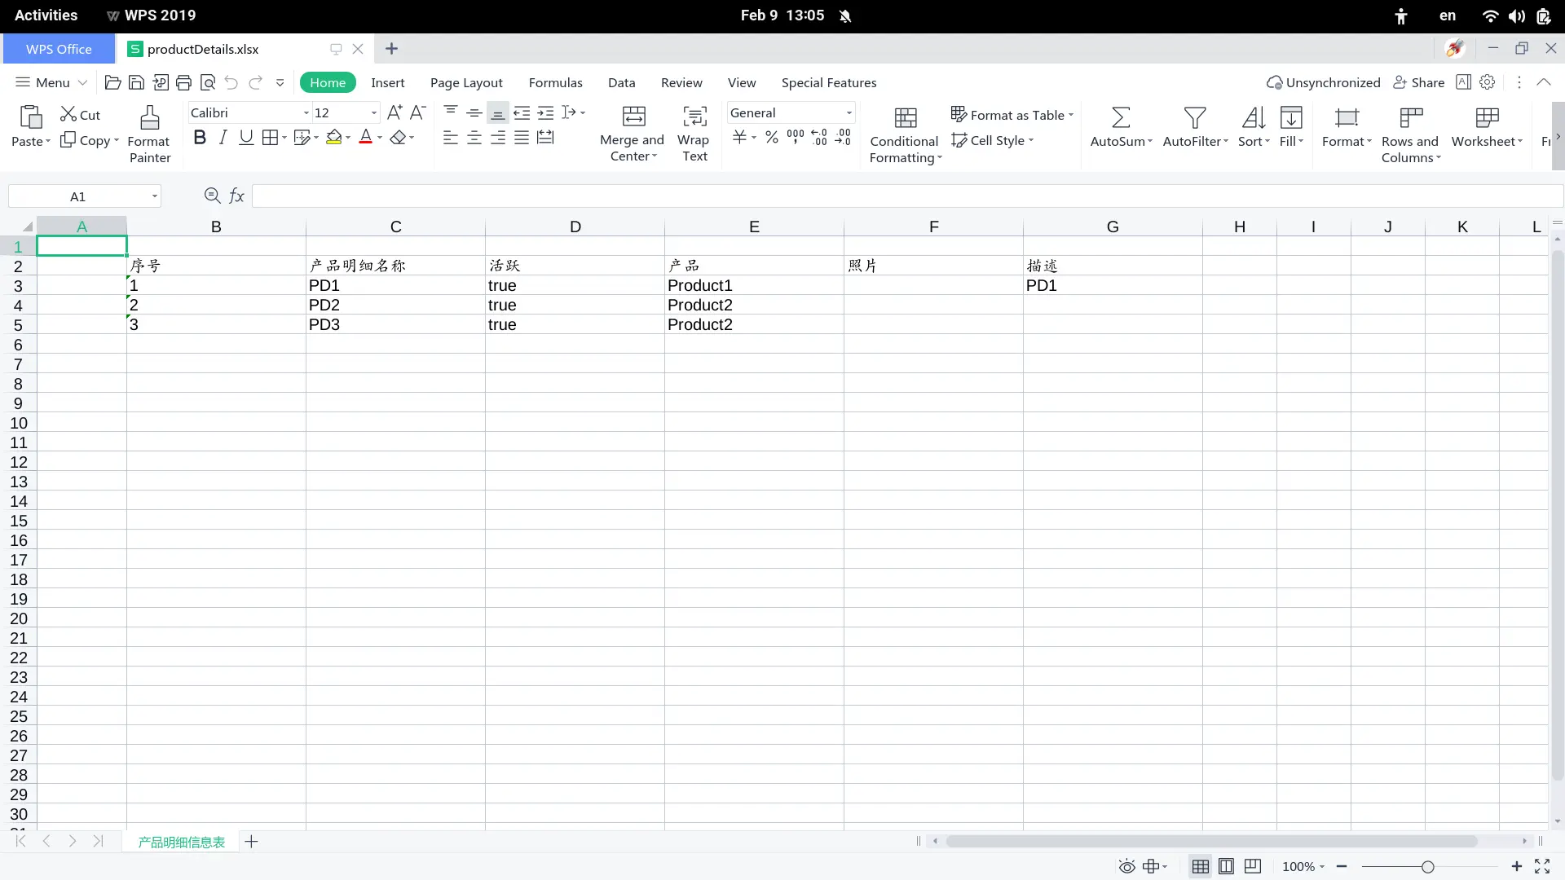Apply percent style to cell
This screenshot has width=1565, height=880.
(x=772, y=138)
